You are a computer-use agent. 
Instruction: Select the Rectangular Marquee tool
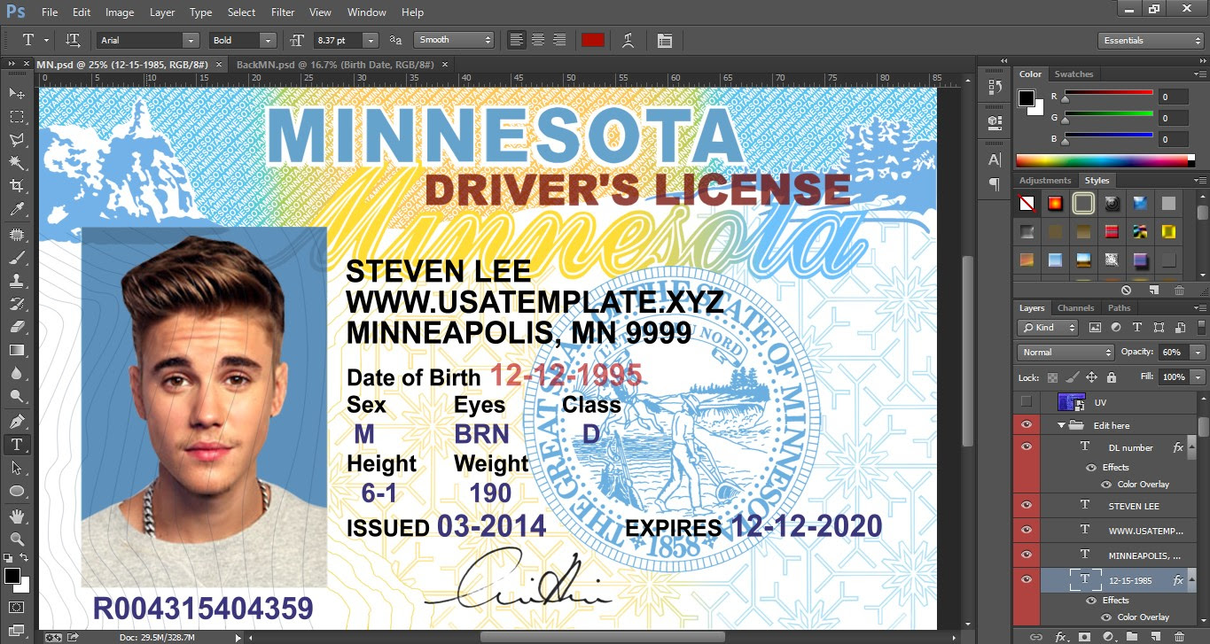pos(16,117)
